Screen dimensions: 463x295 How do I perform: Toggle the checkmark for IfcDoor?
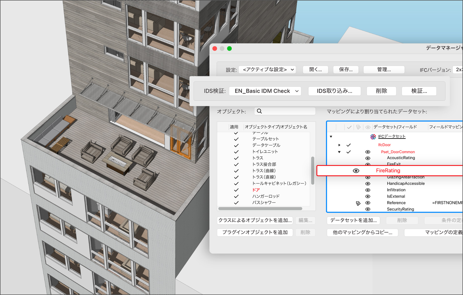tap(349, 145)
